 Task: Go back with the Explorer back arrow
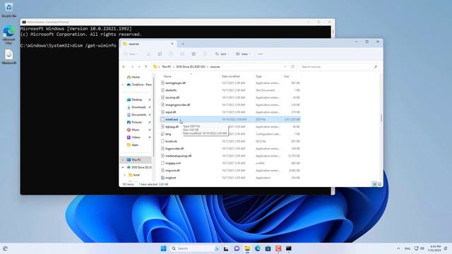(x=124, y=66)
